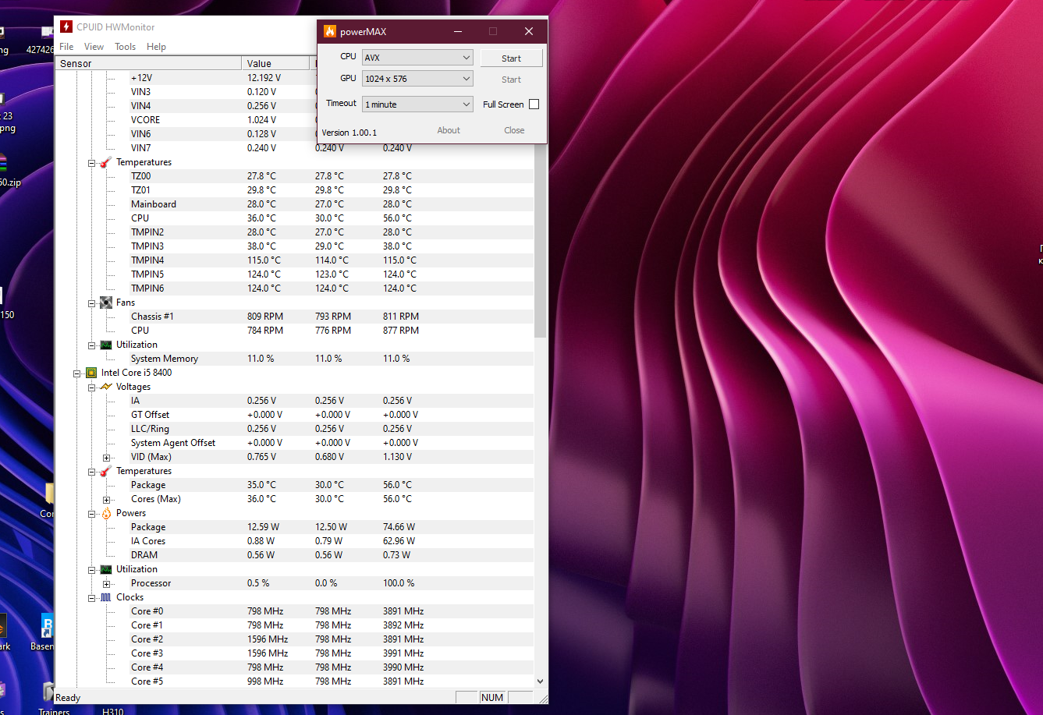Enable the Full Screen checkbox in powerMAX
Screen dimensions: 1043x715
pyautogui.click(x=534, y=104)
